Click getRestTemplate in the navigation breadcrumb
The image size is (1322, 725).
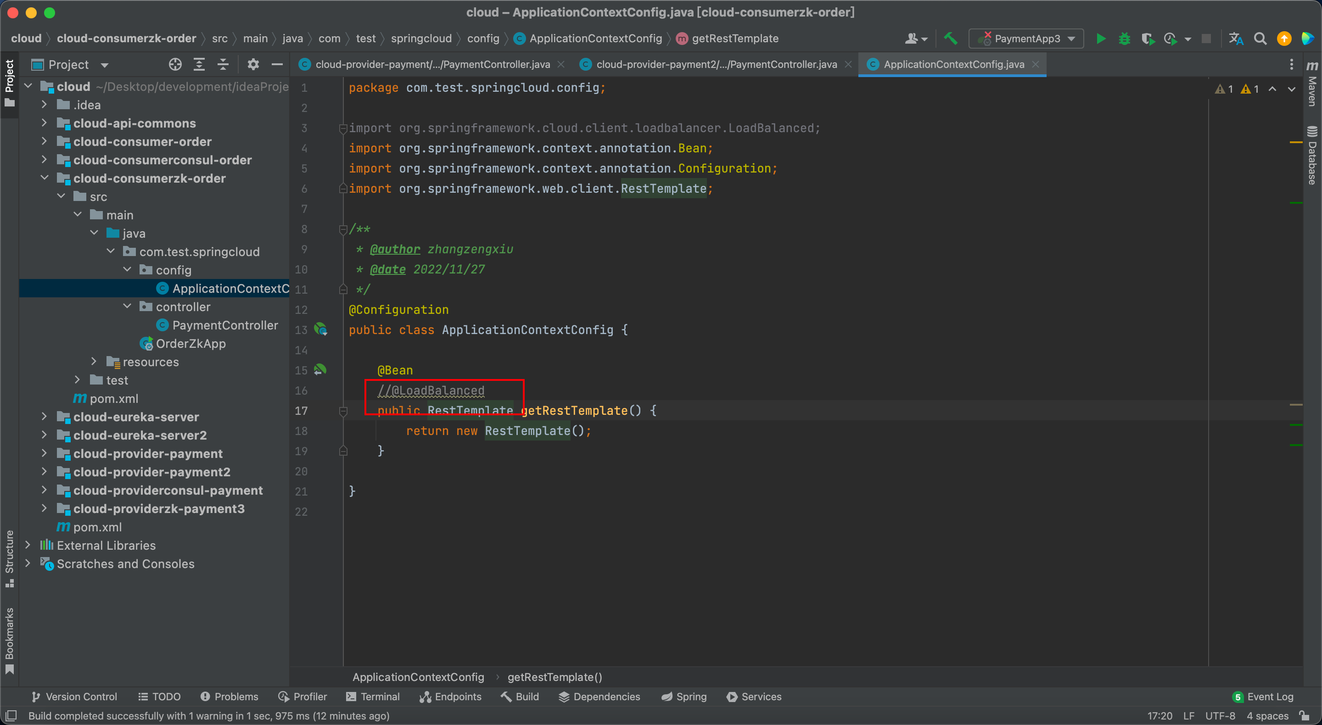tap(728, 39)
